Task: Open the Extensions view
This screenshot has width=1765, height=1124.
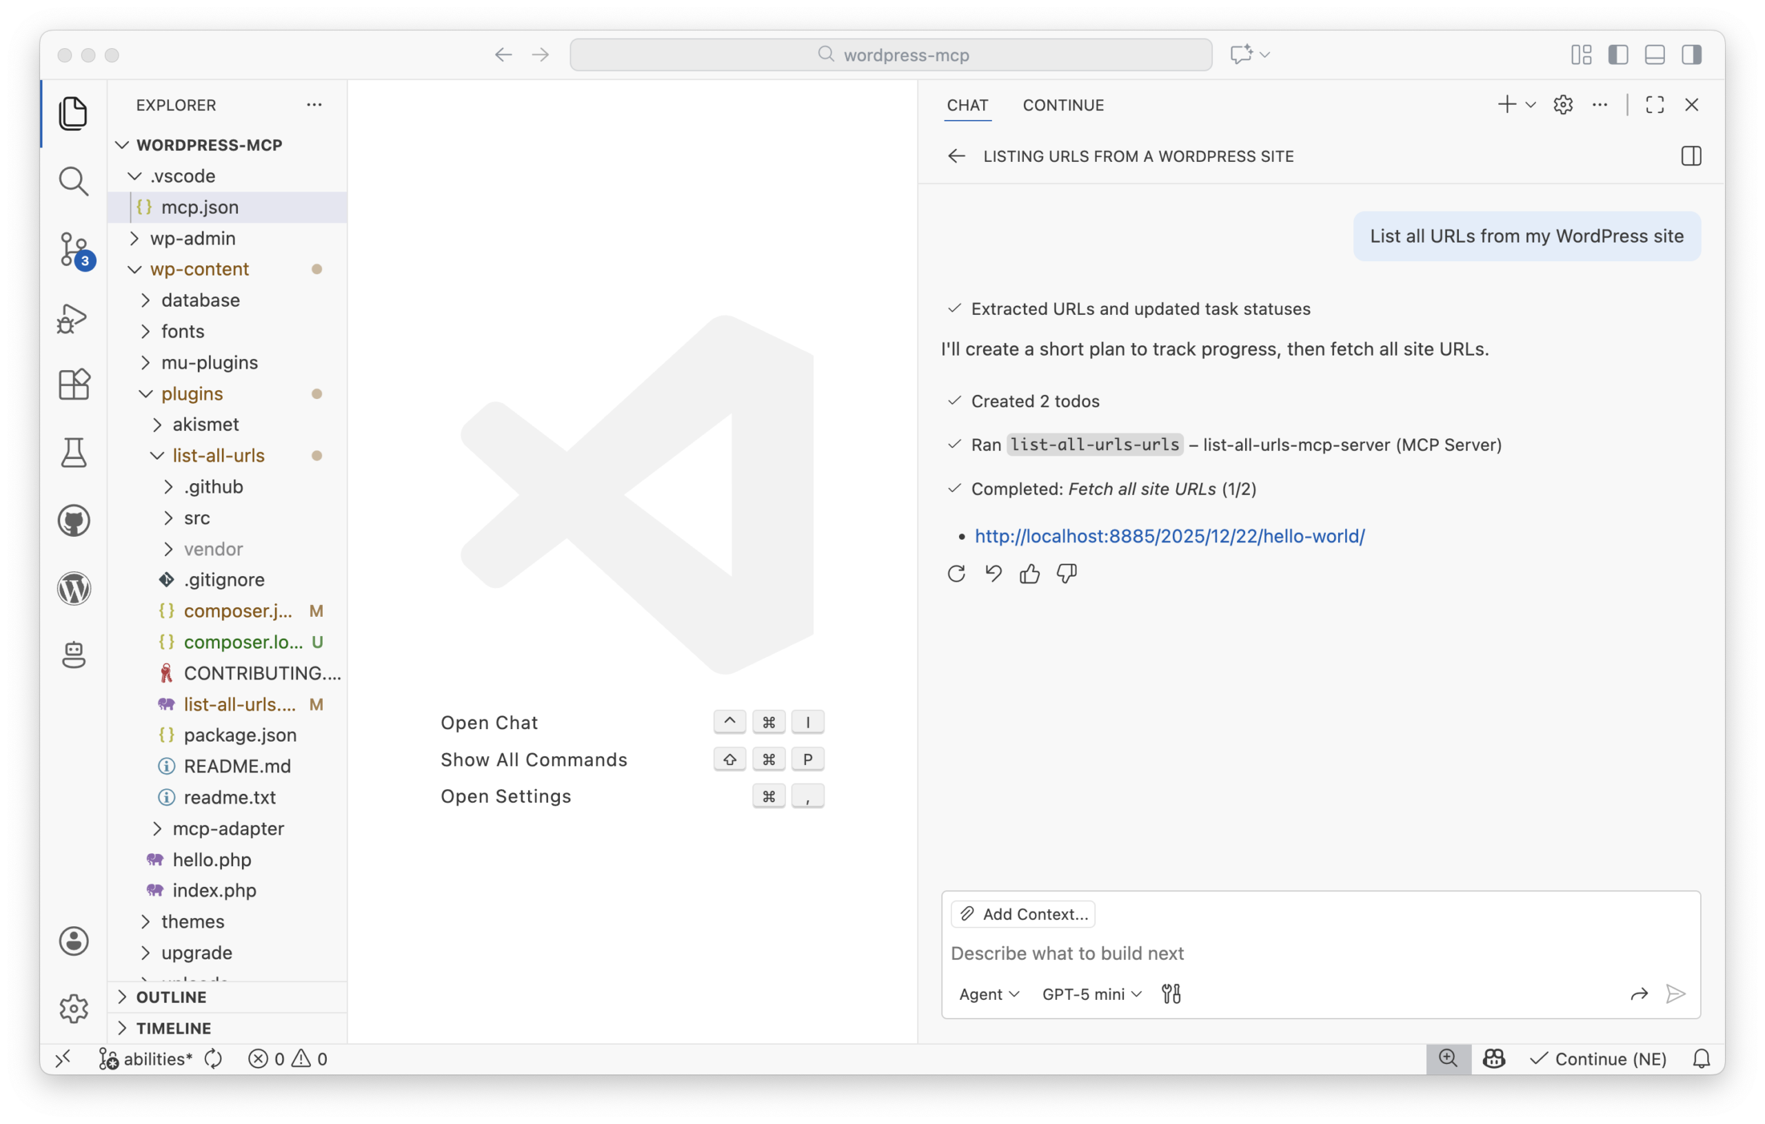Action: pyautogui.click(x=73, y=384)
